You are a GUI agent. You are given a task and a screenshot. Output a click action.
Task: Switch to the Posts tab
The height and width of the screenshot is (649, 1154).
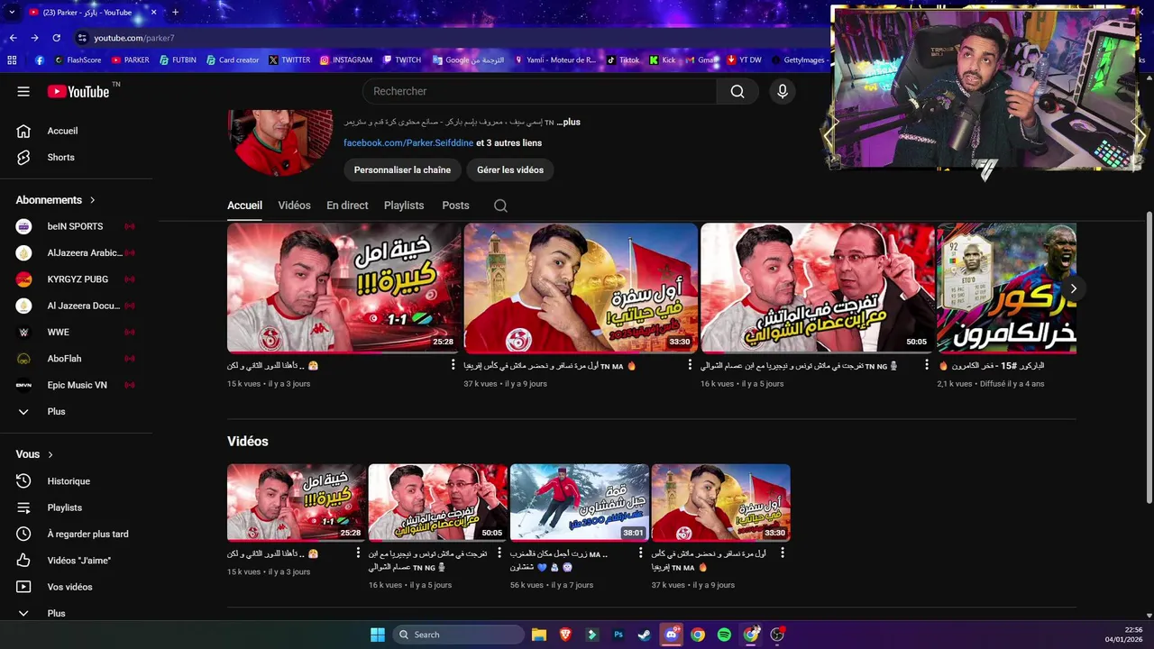(455, 206)
